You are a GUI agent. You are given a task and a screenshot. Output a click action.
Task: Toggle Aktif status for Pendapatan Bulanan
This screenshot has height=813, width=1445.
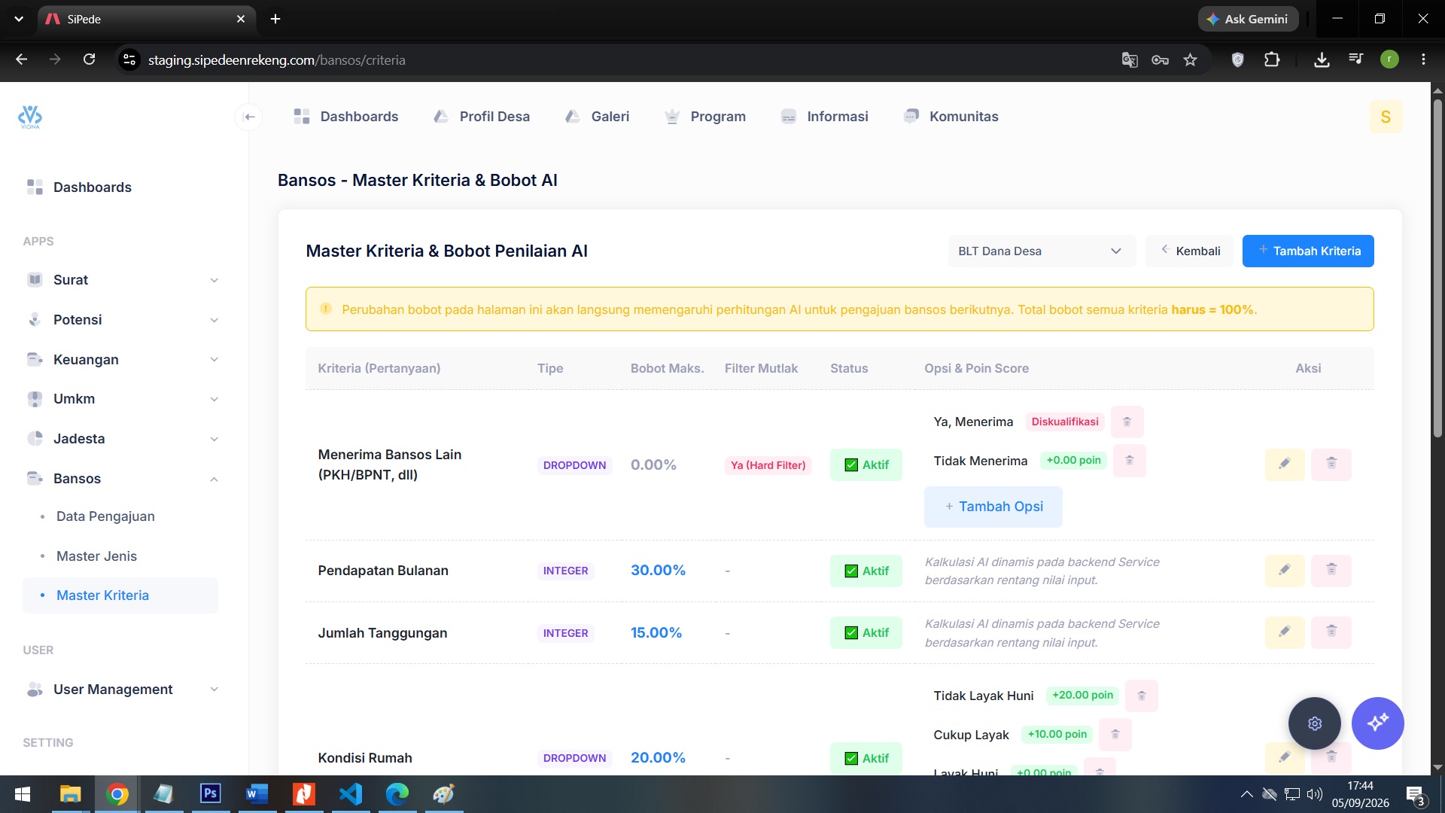click(x=866, y=571)
